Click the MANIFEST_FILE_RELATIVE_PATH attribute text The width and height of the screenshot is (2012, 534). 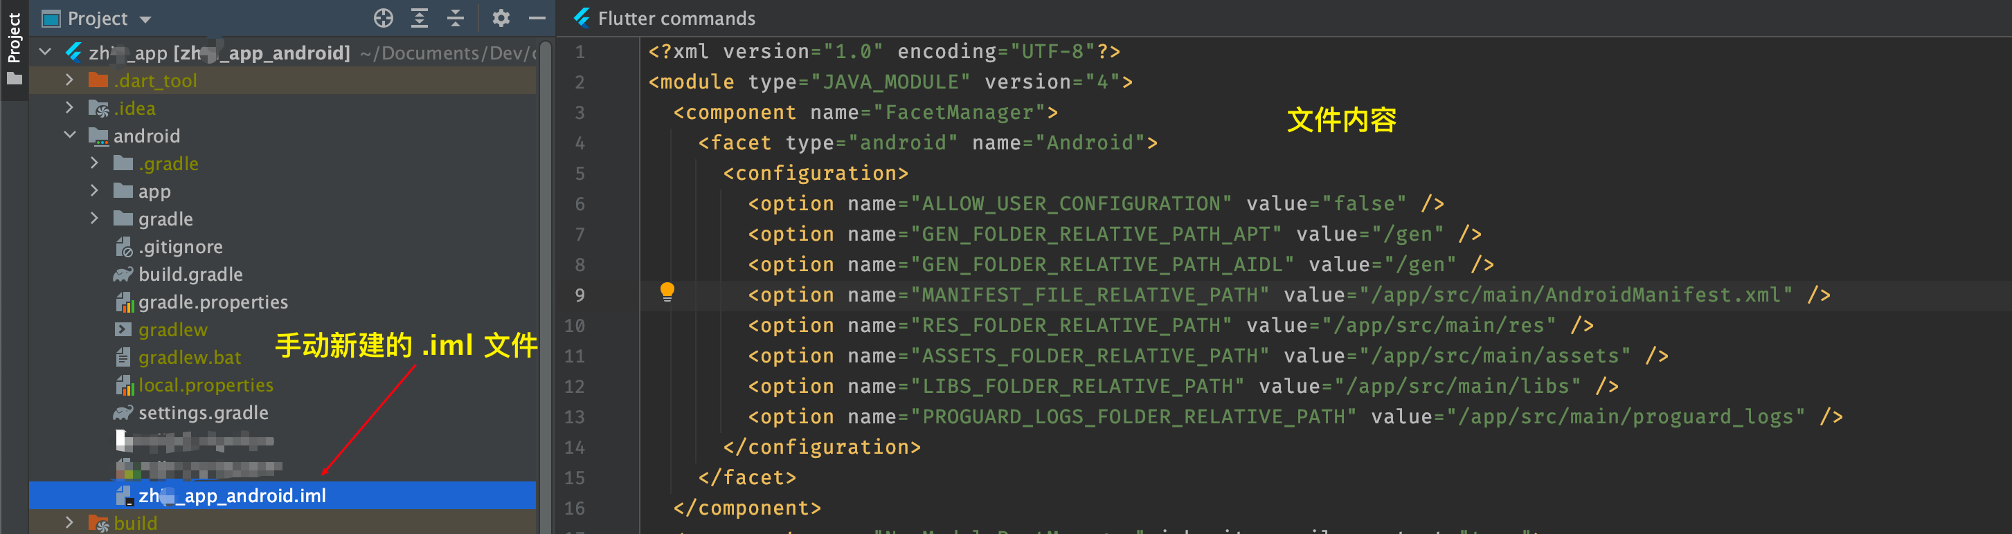(x=1090, y=295)
